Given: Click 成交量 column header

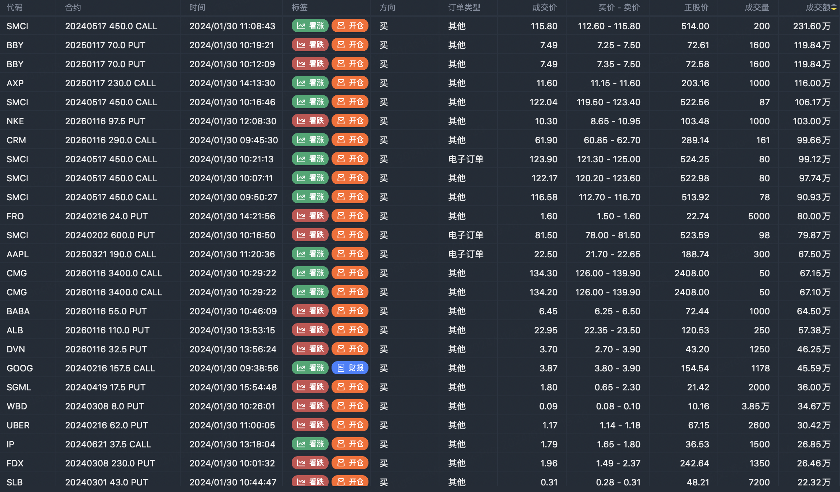Looking at the screenshot, I should coord(757,8).
